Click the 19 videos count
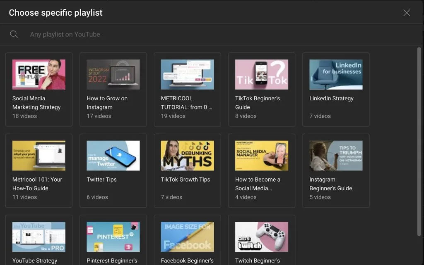This screenshot has width=424, height=265. [x=173, y=116]
